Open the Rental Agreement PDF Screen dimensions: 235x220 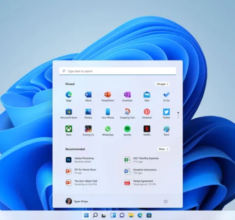pyautogui.click(x=140, y=183)
